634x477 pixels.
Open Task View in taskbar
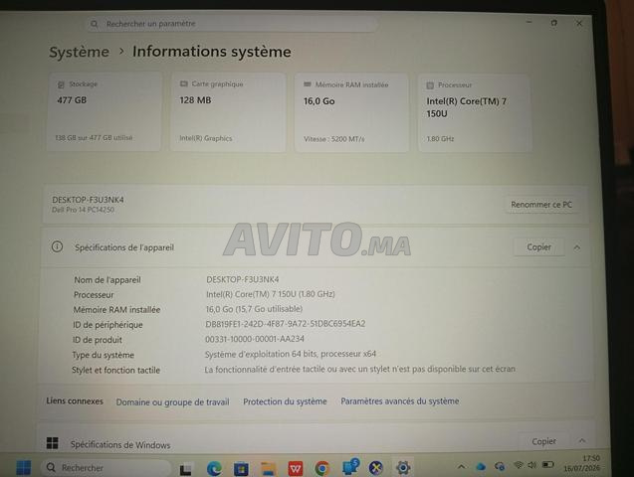[185, 468]
